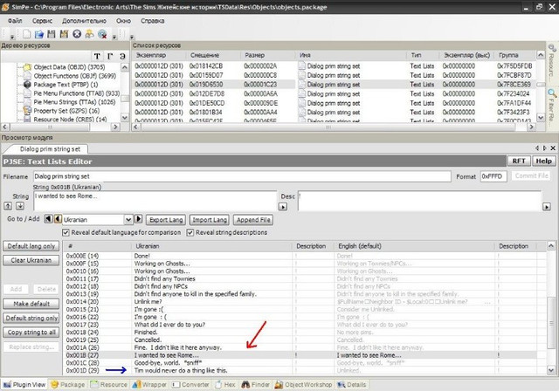559x391 pixels.
Task: Click the Default lang only button
Action: coord(31,246)
